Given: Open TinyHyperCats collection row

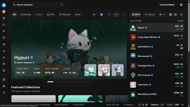Looking at the screenshot, I should point(156,66).
